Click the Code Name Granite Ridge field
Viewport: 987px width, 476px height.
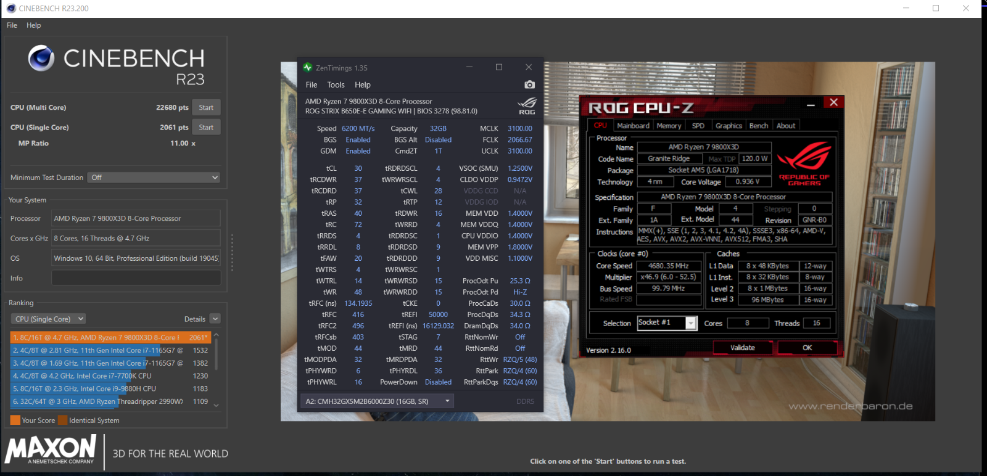click(669, 158)
